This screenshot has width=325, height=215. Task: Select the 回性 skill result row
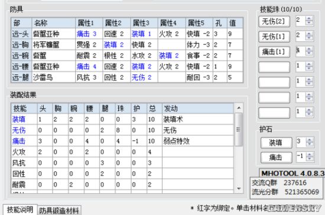tap(122, 174)
